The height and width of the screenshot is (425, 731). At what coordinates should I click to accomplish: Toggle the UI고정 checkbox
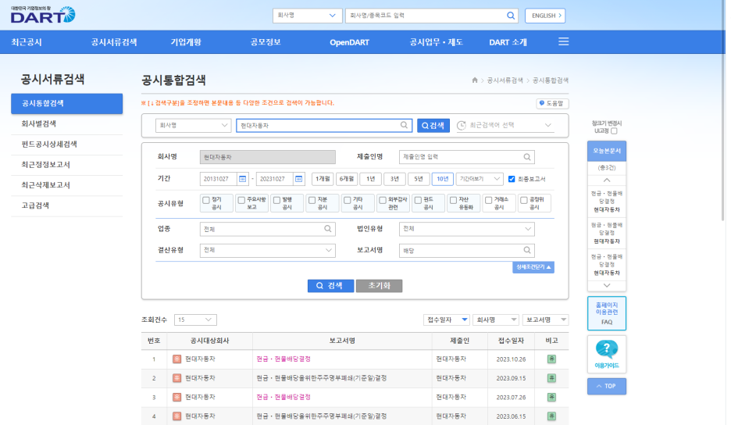click(614, 131)
